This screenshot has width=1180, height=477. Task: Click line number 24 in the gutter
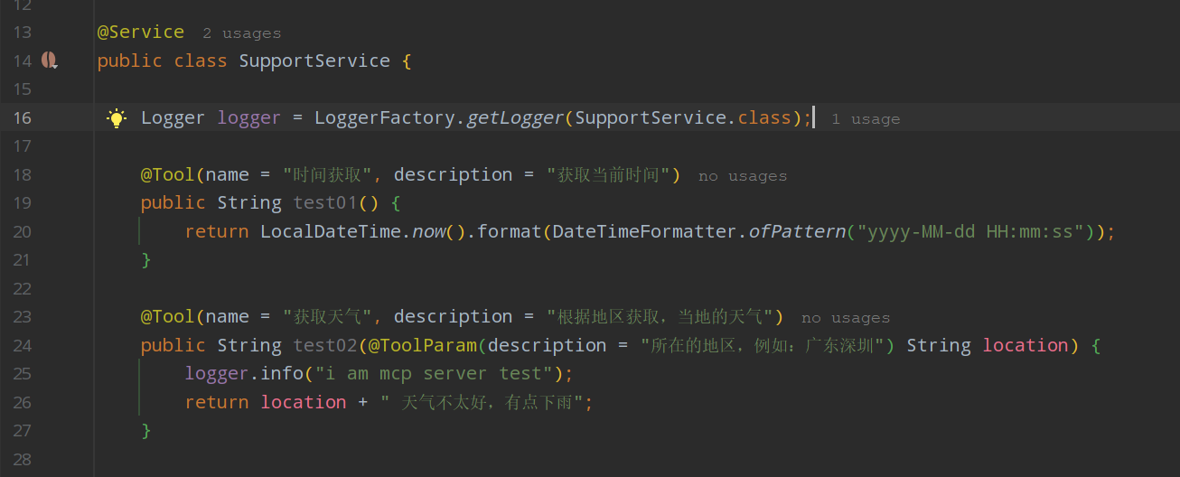click(x=23, y=345)
